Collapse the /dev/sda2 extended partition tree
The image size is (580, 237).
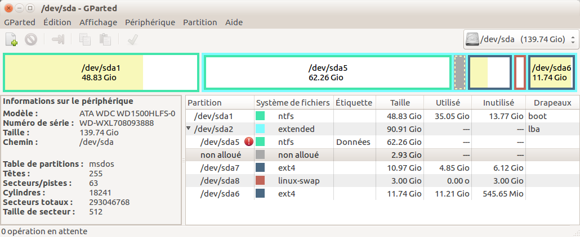click(189, 129)
